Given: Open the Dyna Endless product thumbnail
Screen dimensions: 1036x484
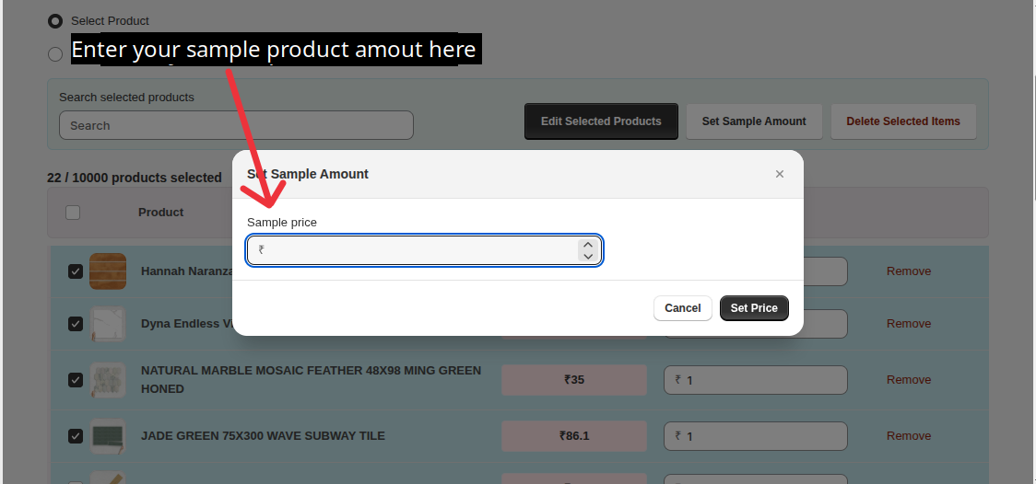Looking at the screenshot, I should pos(108,324).
